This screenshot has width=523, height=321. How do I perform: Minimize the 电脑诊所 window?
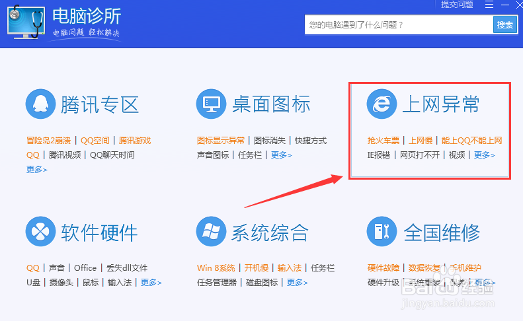coord(505,5)
